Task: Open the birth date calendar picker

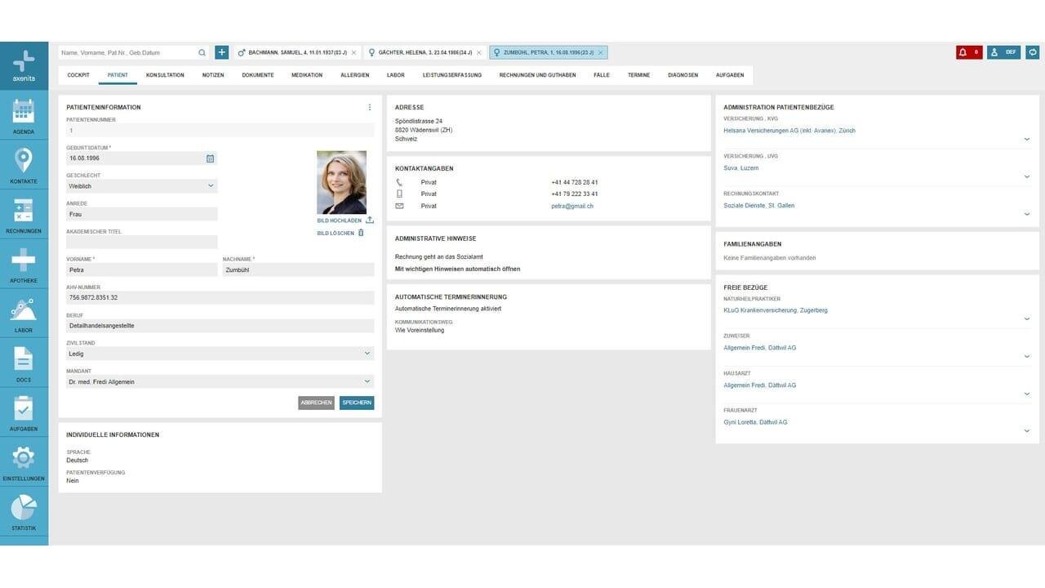Action: click(210, 158)
